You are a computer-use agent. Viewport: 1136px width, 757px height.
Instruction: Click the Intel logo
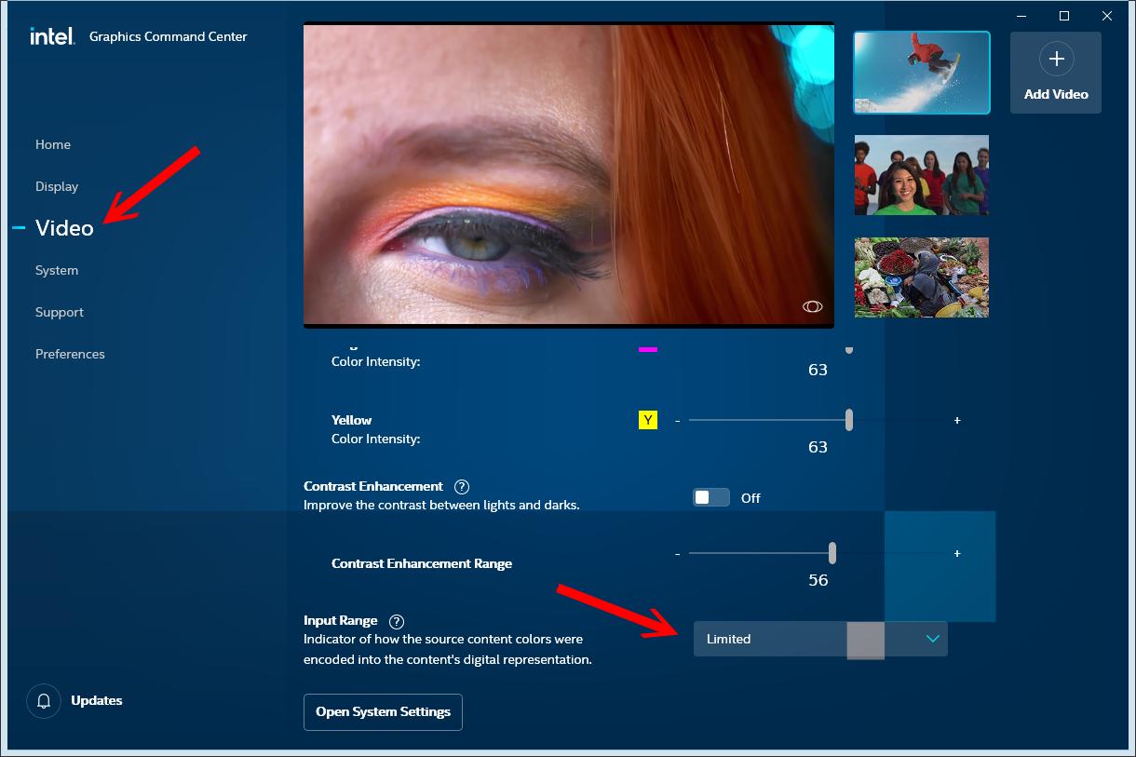51,36
